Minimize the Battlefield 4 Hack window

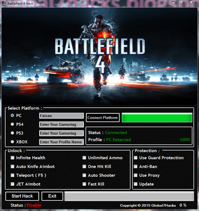174,2
